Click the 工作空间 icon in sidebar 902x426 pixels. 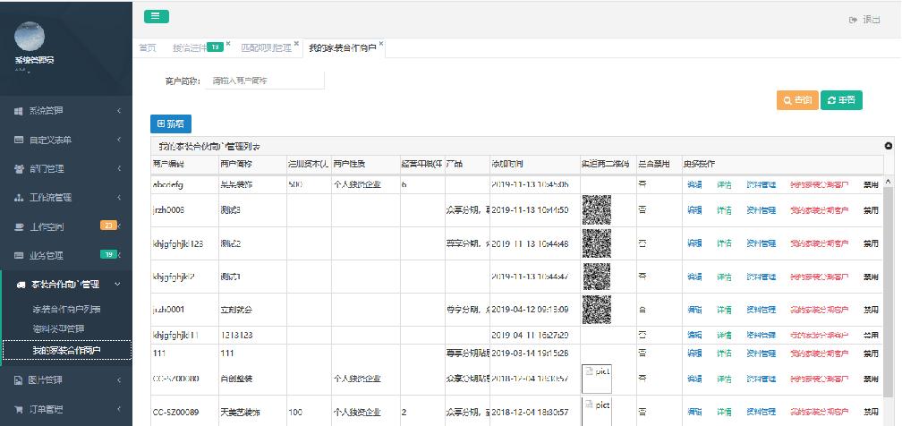point(19,226)
